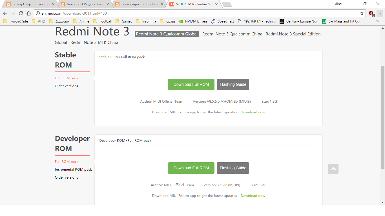
Task: Open the 192.168.1.1 router bookmark
Action: (257, 21)
